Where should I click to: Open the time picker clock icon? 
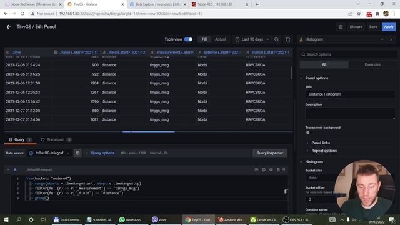click(237, 39)
